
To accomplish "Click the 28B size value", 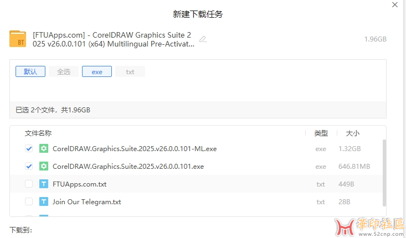I will click(x=345, y=202).
